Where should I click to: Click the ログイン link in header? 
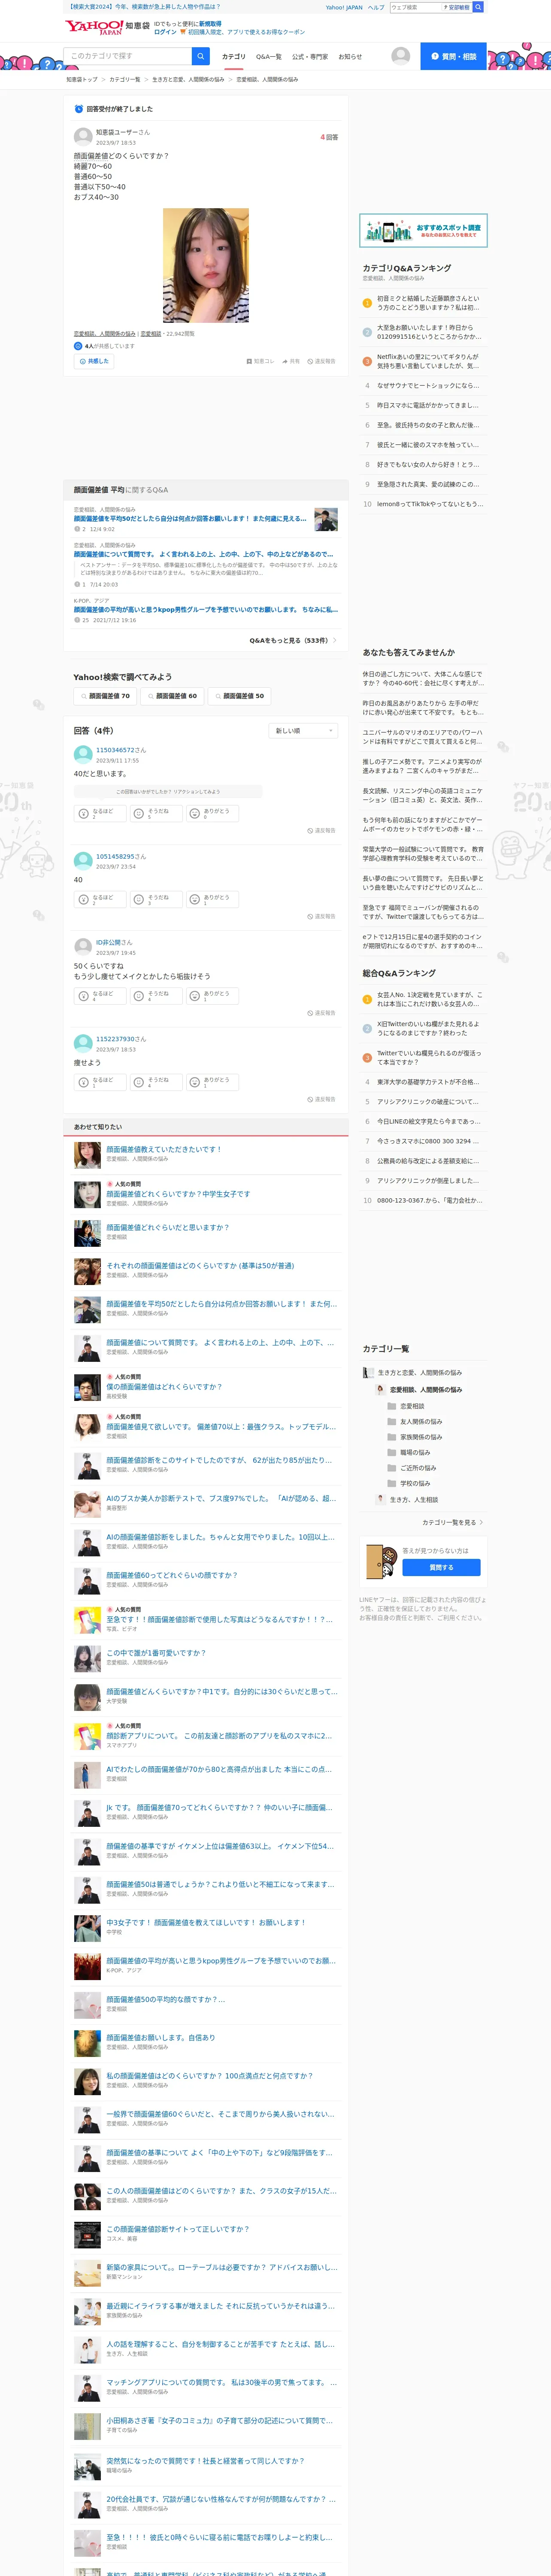click(x=165, y=32)
